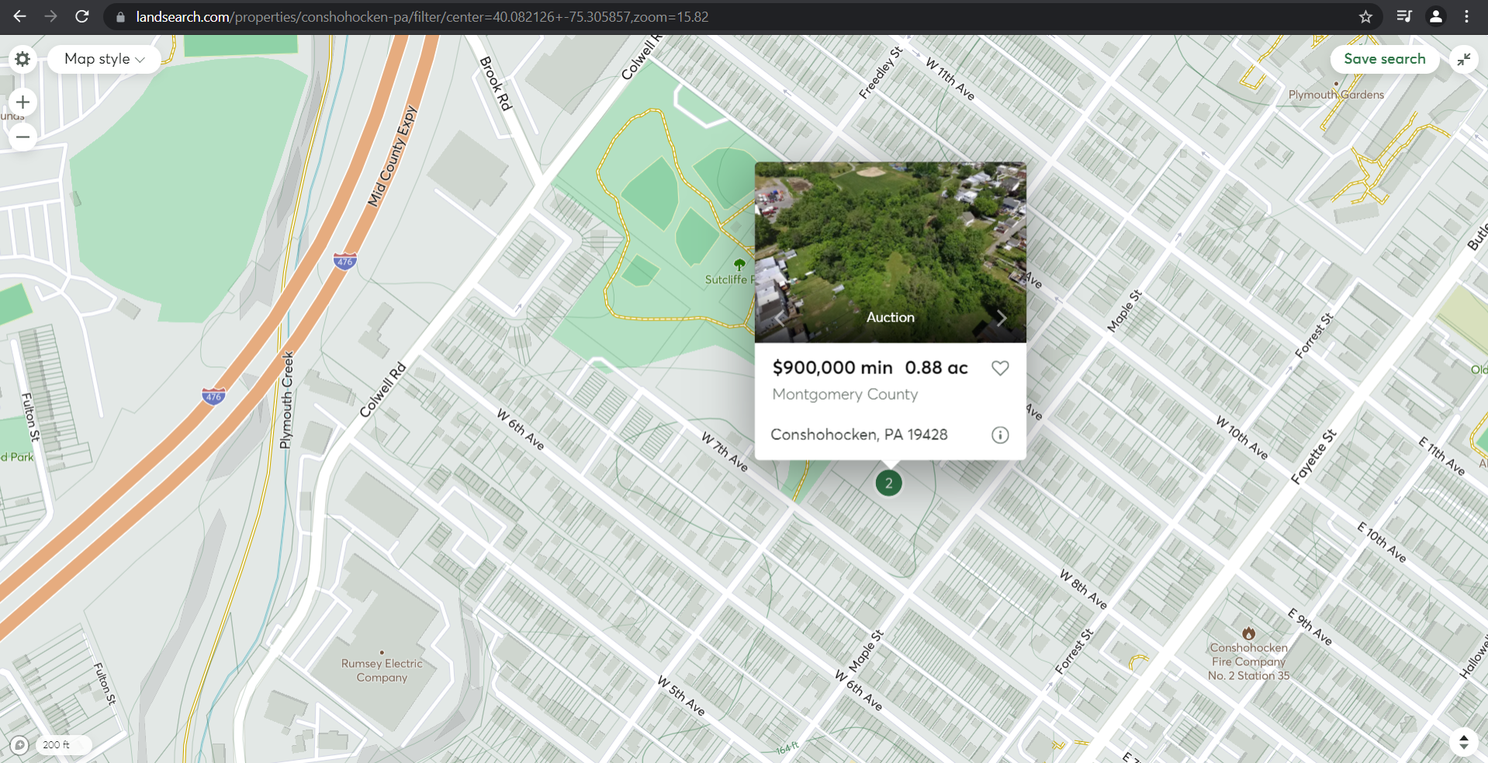Open the aerial photo thumbnail of the listing
This screenshot has width=1488, height=763.
pos(890,251)
